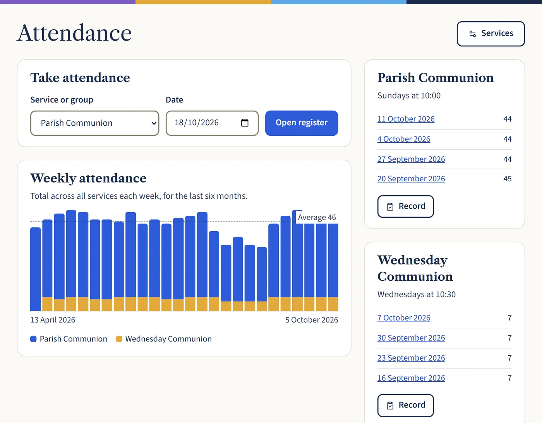
Task: Click the Open register button
Action: coord(302,123)
